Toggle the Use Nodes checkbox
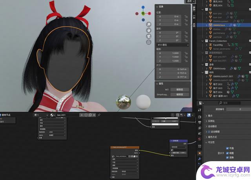The height and width of the screenshot is (180, 251). [x=0, y=115]
